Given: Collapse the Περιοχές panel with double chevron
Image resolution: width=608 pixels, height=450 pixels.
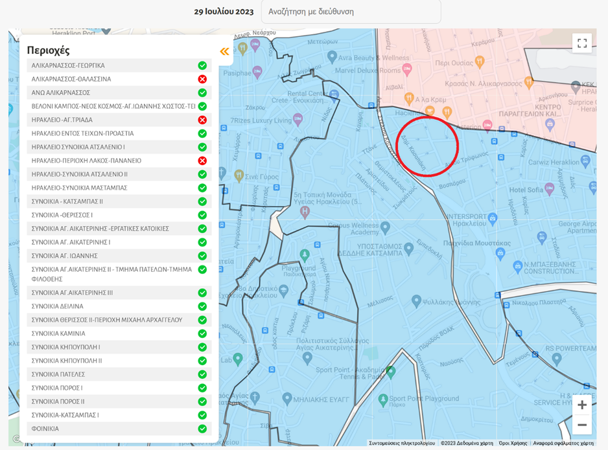Looking at the screenshot, I should [x=224, y=52].
